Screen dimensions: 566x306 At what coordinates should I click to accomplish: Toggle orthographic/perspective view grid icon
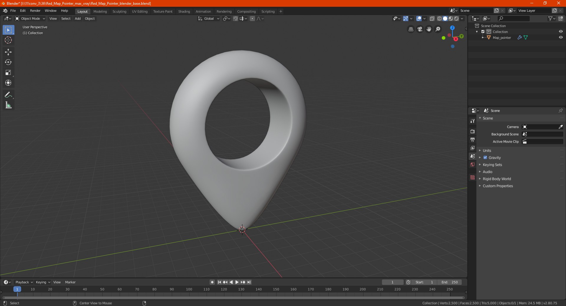[x=411, y=29]
